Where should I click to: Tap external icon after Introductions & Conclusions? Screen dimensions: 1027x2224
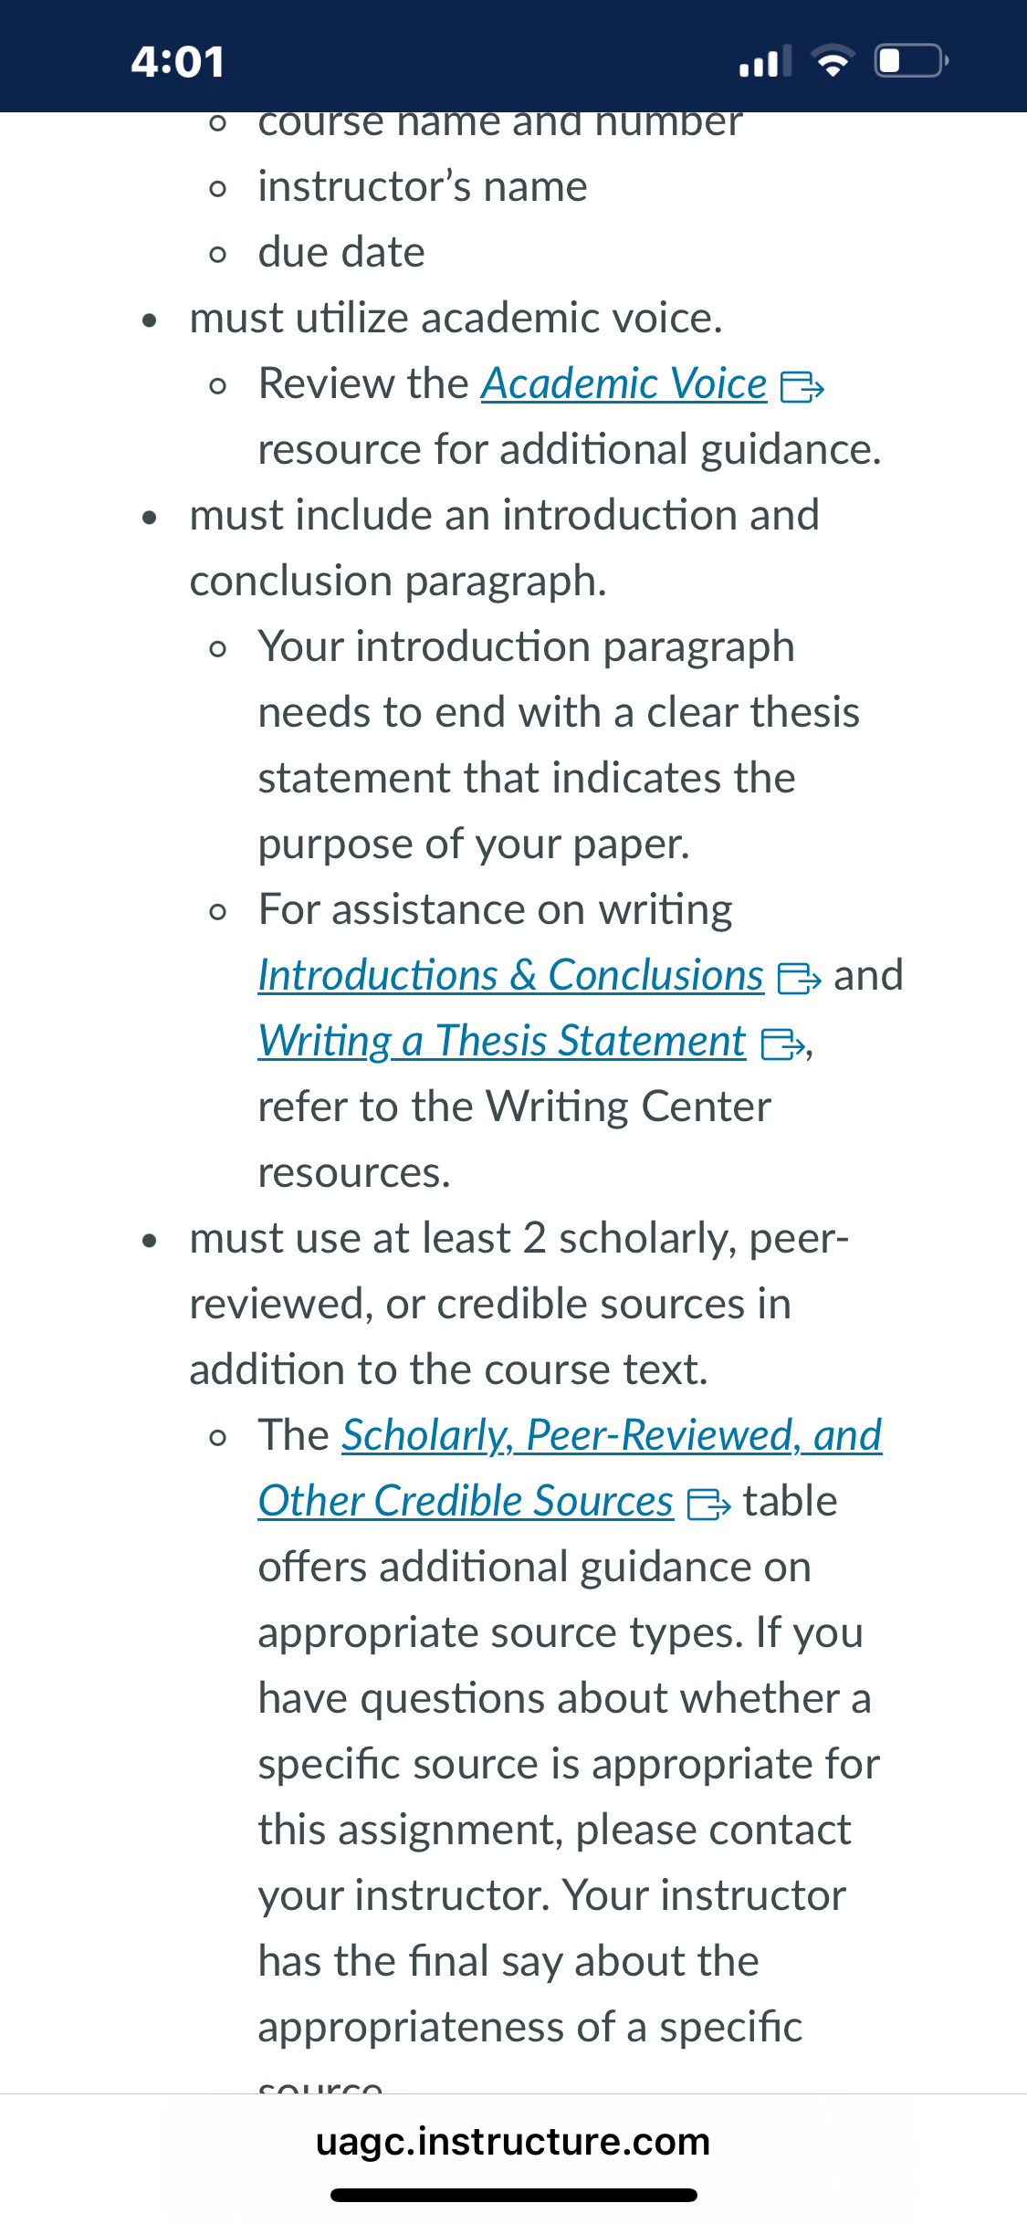[x=799, y=979]
